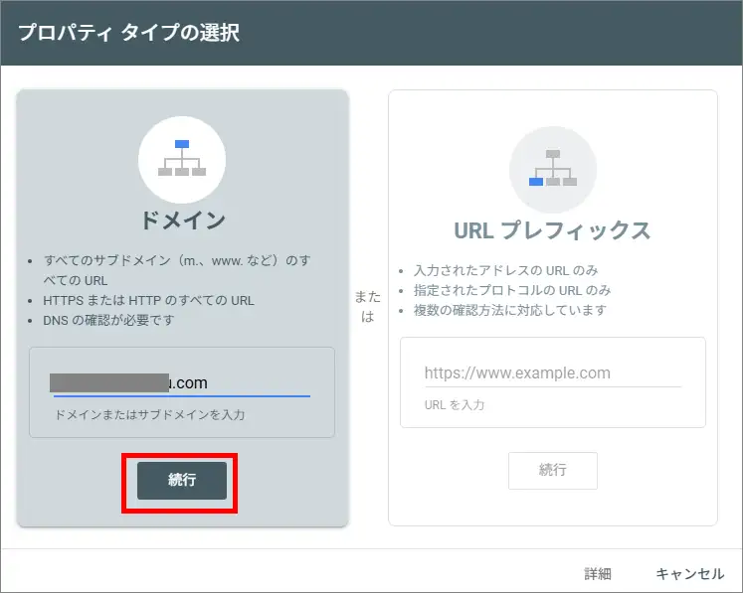Open the 詳細 link
This screenshot has width=743, height=593.
point(598,573)
